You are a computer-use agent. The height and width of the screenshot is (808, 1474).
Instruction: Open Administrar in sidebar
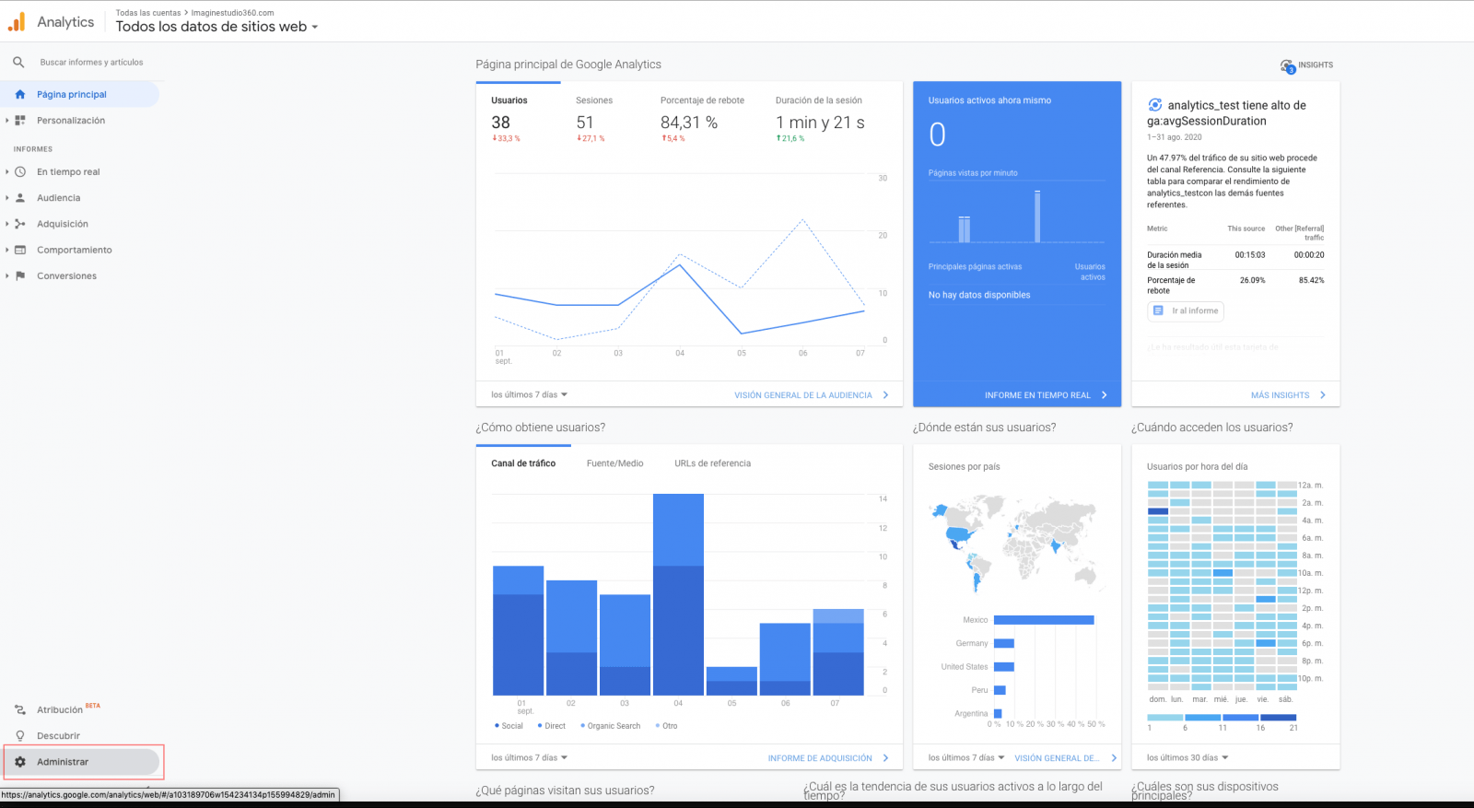(x=81, y=762)
